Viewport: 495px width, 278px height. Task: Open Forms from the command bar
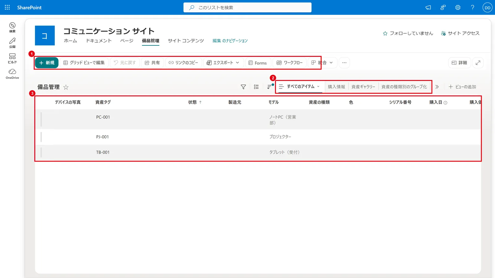pos(257,63)
